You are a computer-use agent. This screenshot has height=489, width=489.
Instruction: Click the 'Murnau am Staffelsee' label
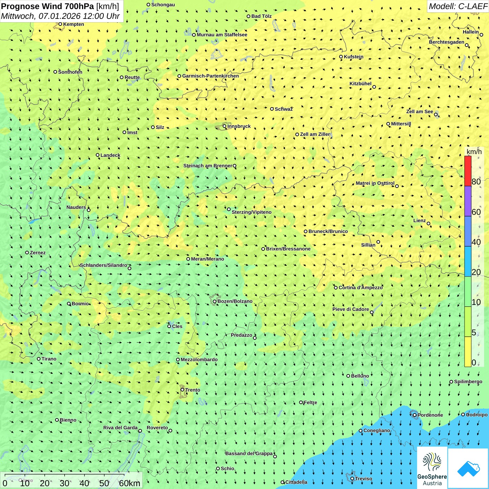coord(222,35)
